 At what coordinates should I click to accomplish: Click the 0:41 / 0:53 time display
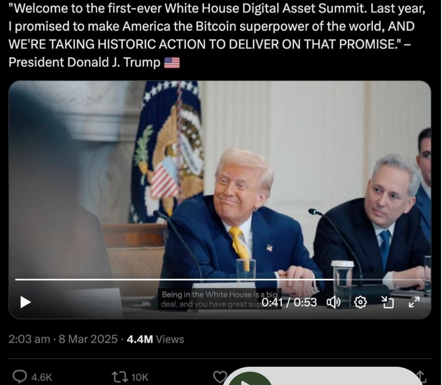tap(289, 302)
